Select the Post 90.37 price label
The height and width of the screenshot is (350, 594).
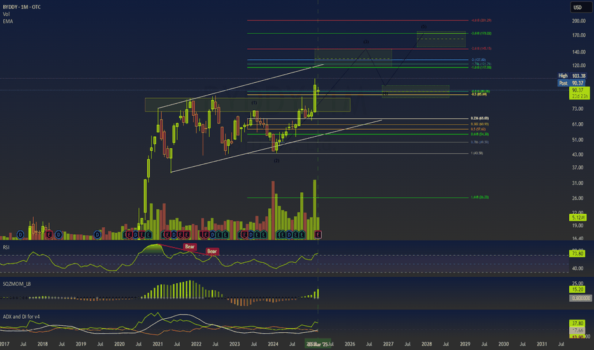(x=572, y=83)
